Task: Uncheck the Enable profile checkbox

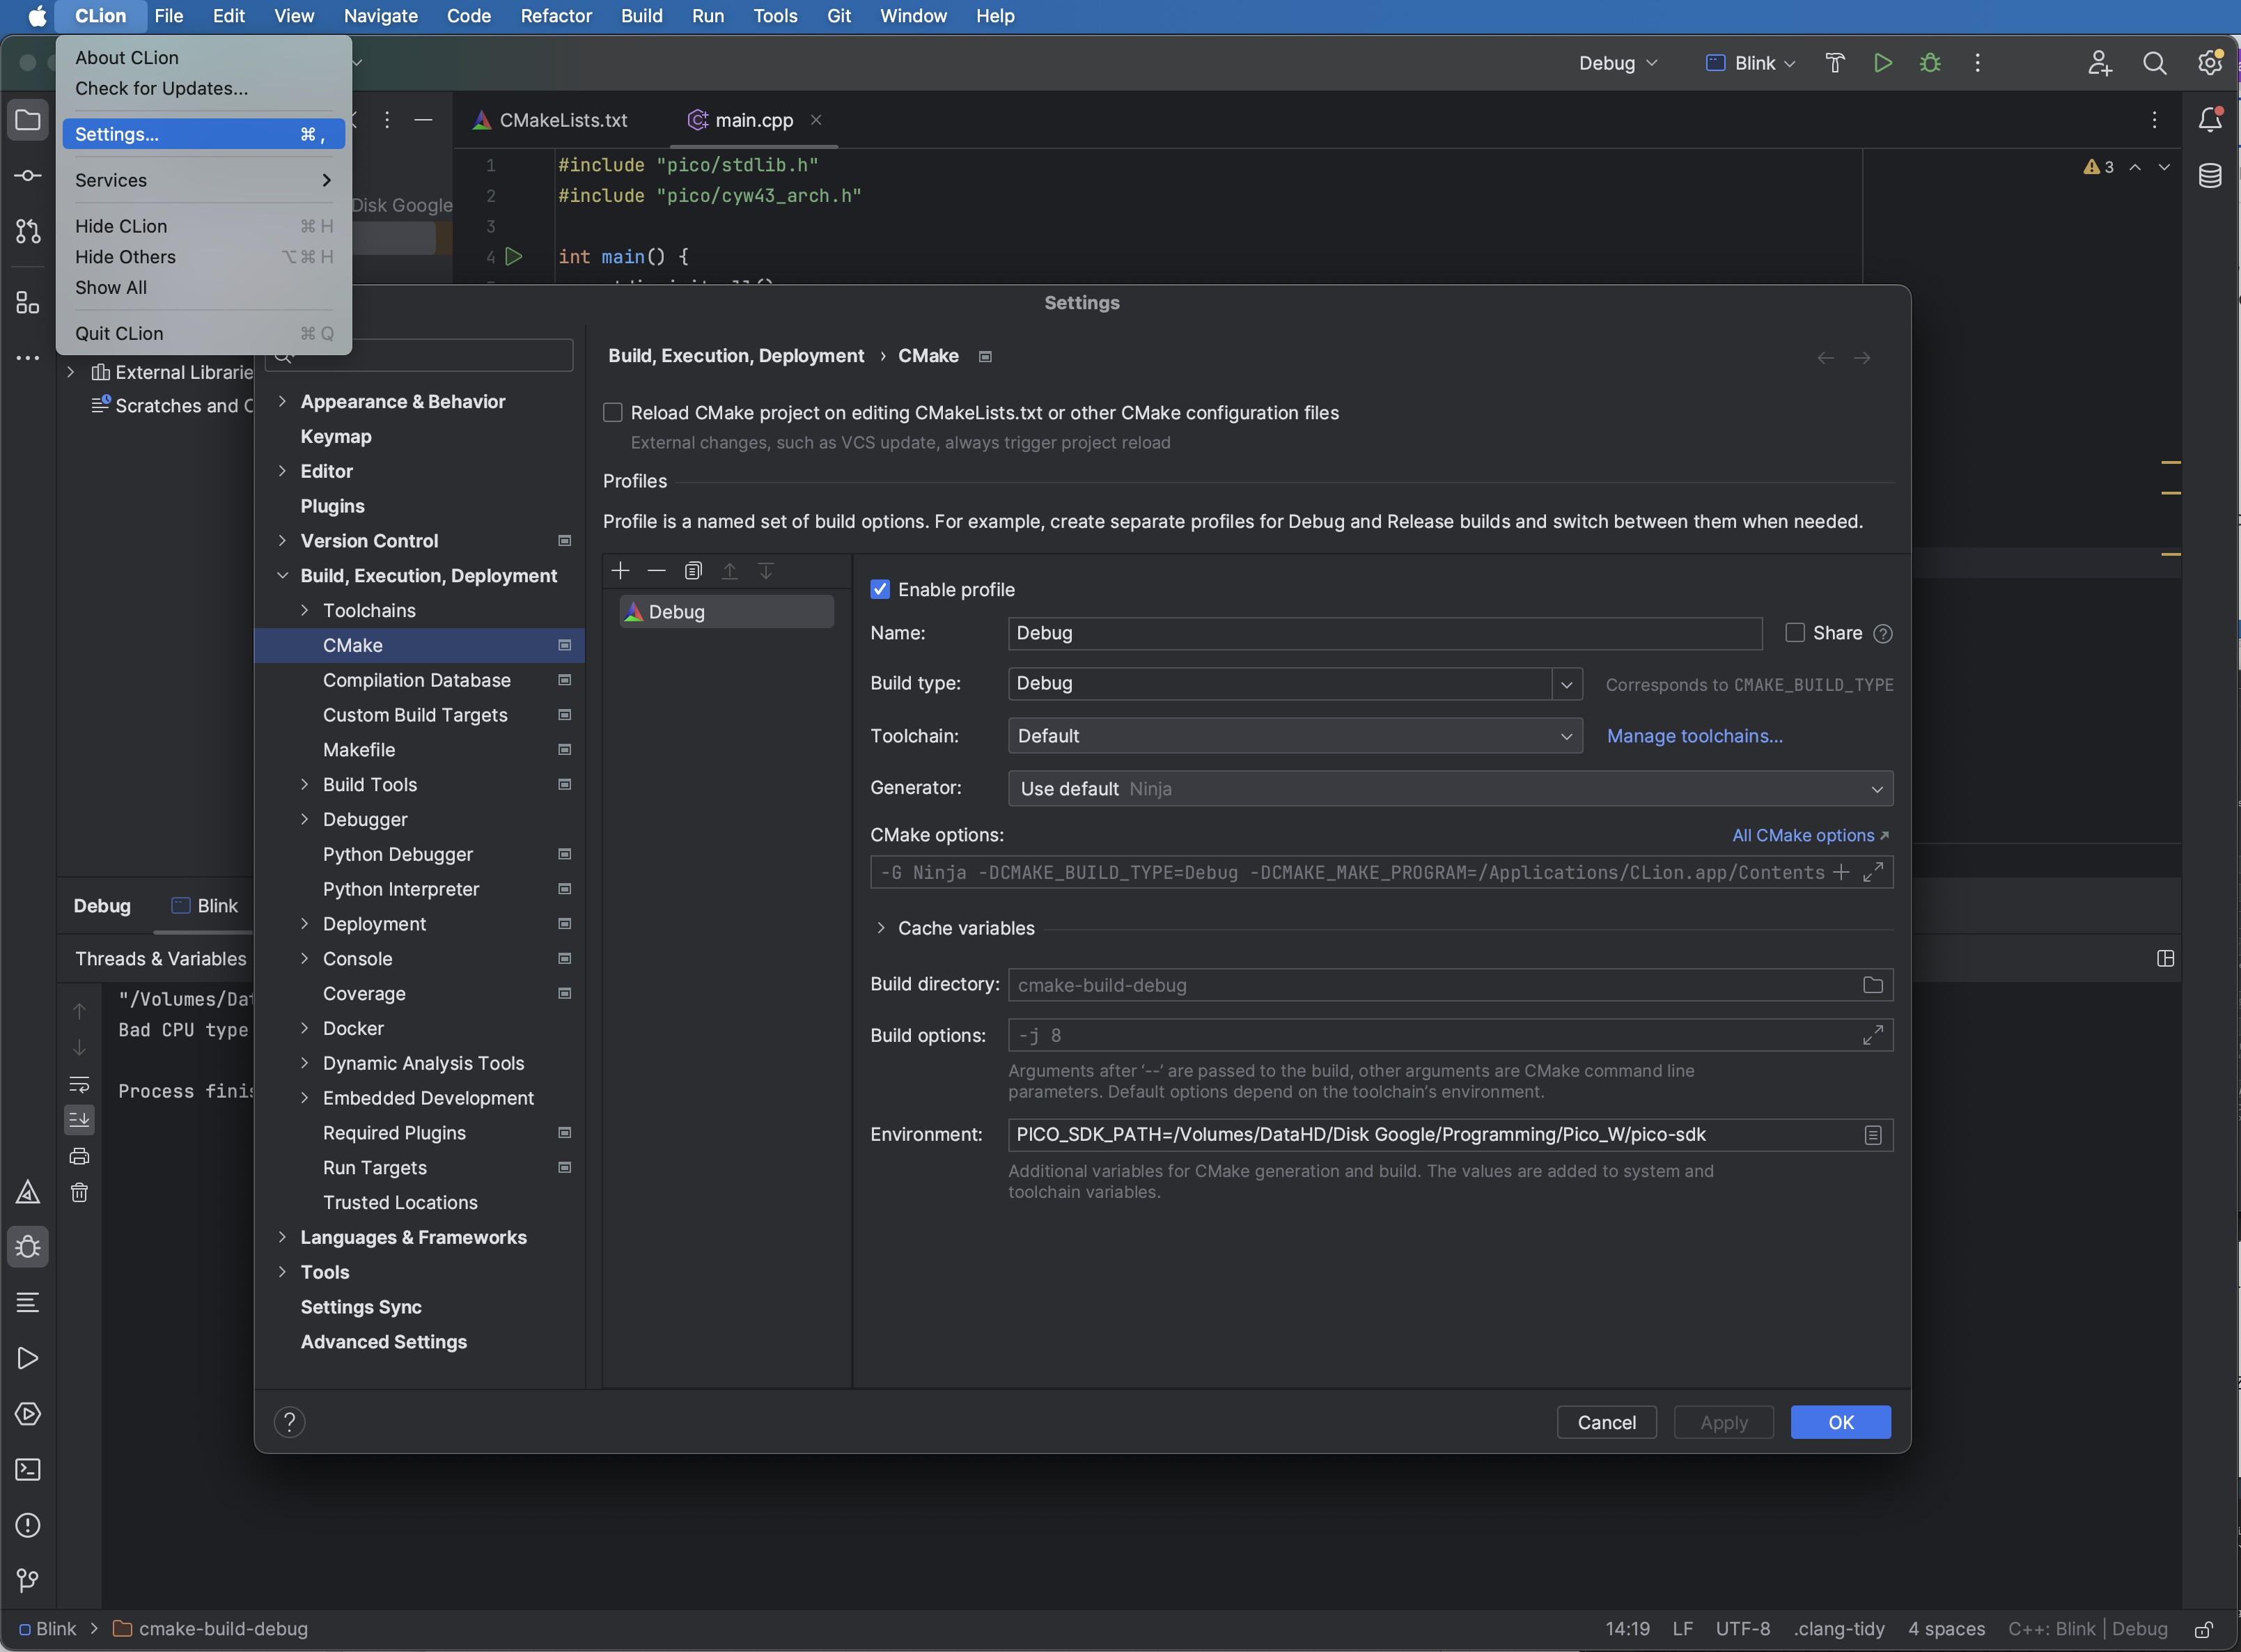Action: (880, 590)
